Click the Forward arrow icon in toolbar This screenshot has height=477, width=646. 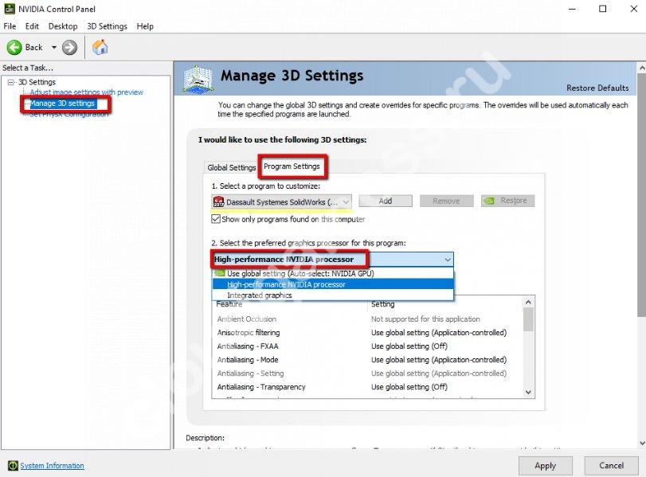pos(70,48)
